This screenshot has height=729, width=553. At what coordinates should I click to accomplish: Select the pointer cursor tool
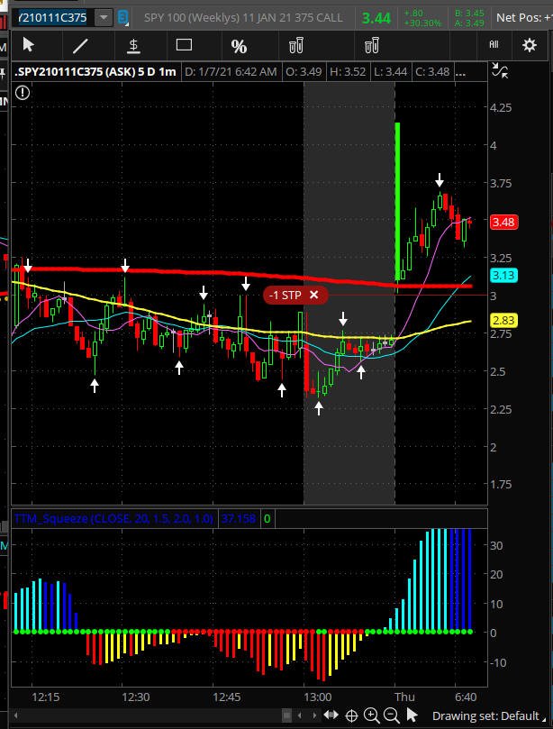point(29,45)
